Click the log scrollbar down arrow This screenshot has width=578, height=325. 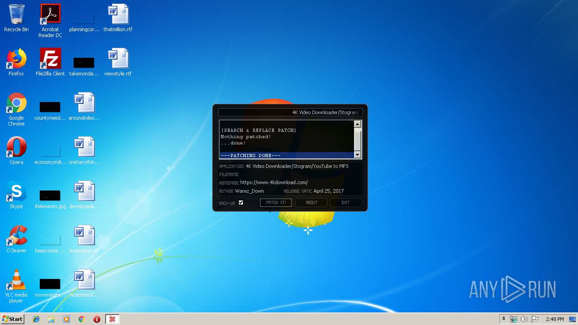click(x=358, y=155)
